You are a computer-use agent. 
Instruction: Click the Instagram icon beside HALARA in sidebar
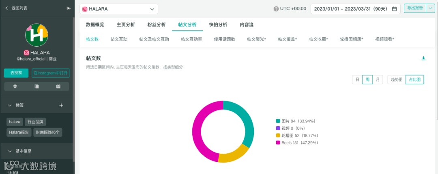click(26, 52)
